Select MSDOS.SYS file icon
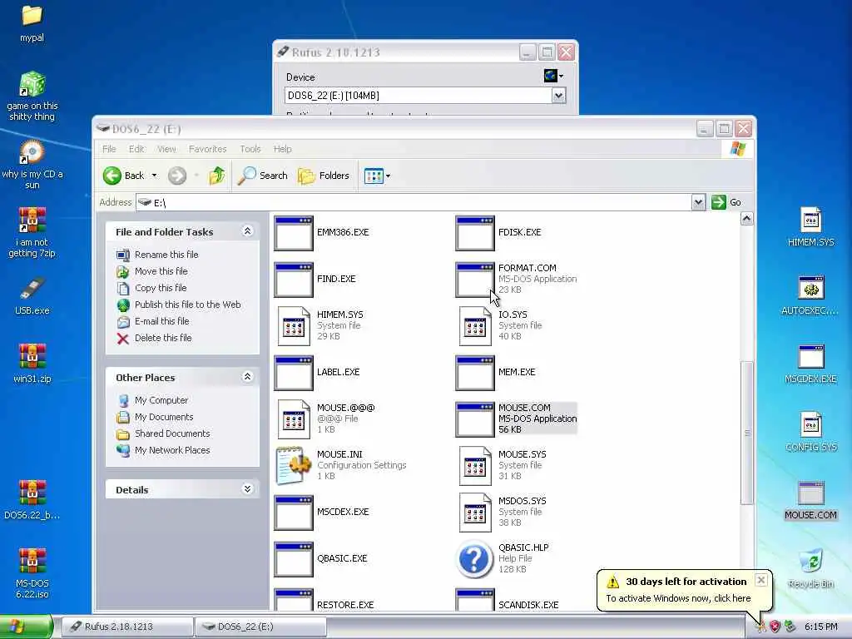 pyautogui.click(x=475, y=513)
